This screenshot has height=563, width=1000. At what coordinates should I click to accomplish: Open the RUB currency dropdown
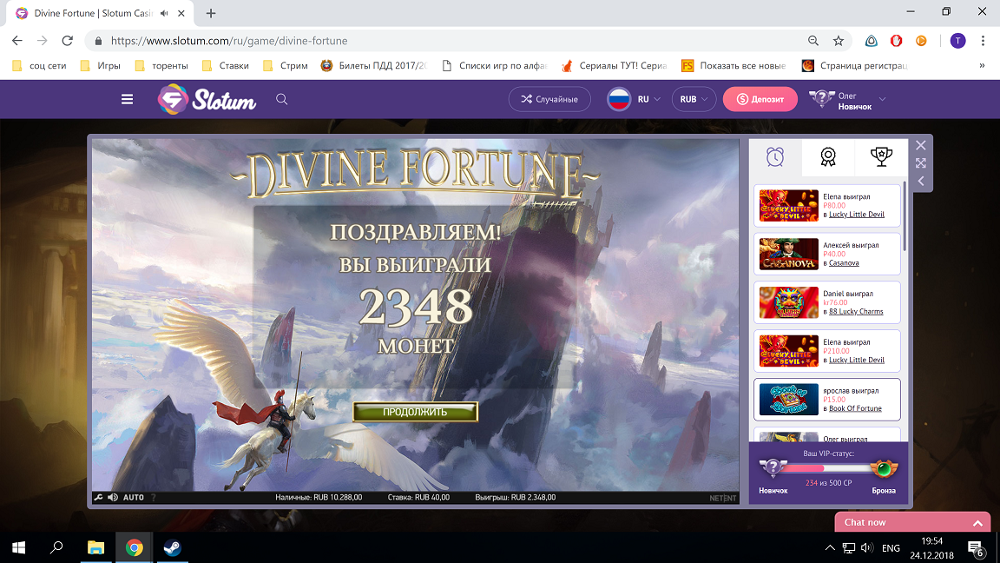point(694,99)
